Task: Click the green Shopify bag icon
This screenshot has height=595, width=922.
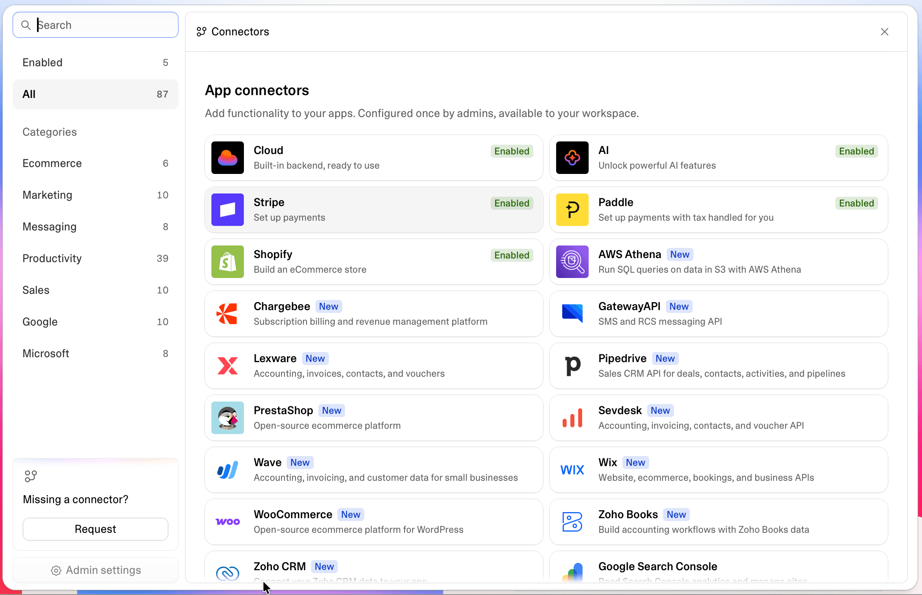Action: tap(228, 262)
